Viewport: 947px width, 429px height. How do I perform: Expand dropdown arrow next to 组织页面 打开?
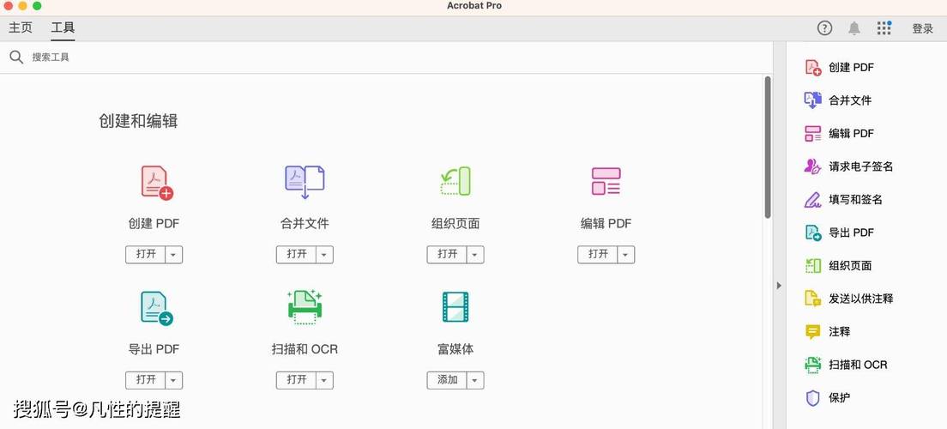(474, 255)
